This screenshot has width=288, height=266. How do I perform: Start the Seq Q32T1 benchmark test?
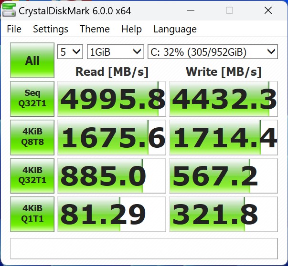tap(32, 99)
